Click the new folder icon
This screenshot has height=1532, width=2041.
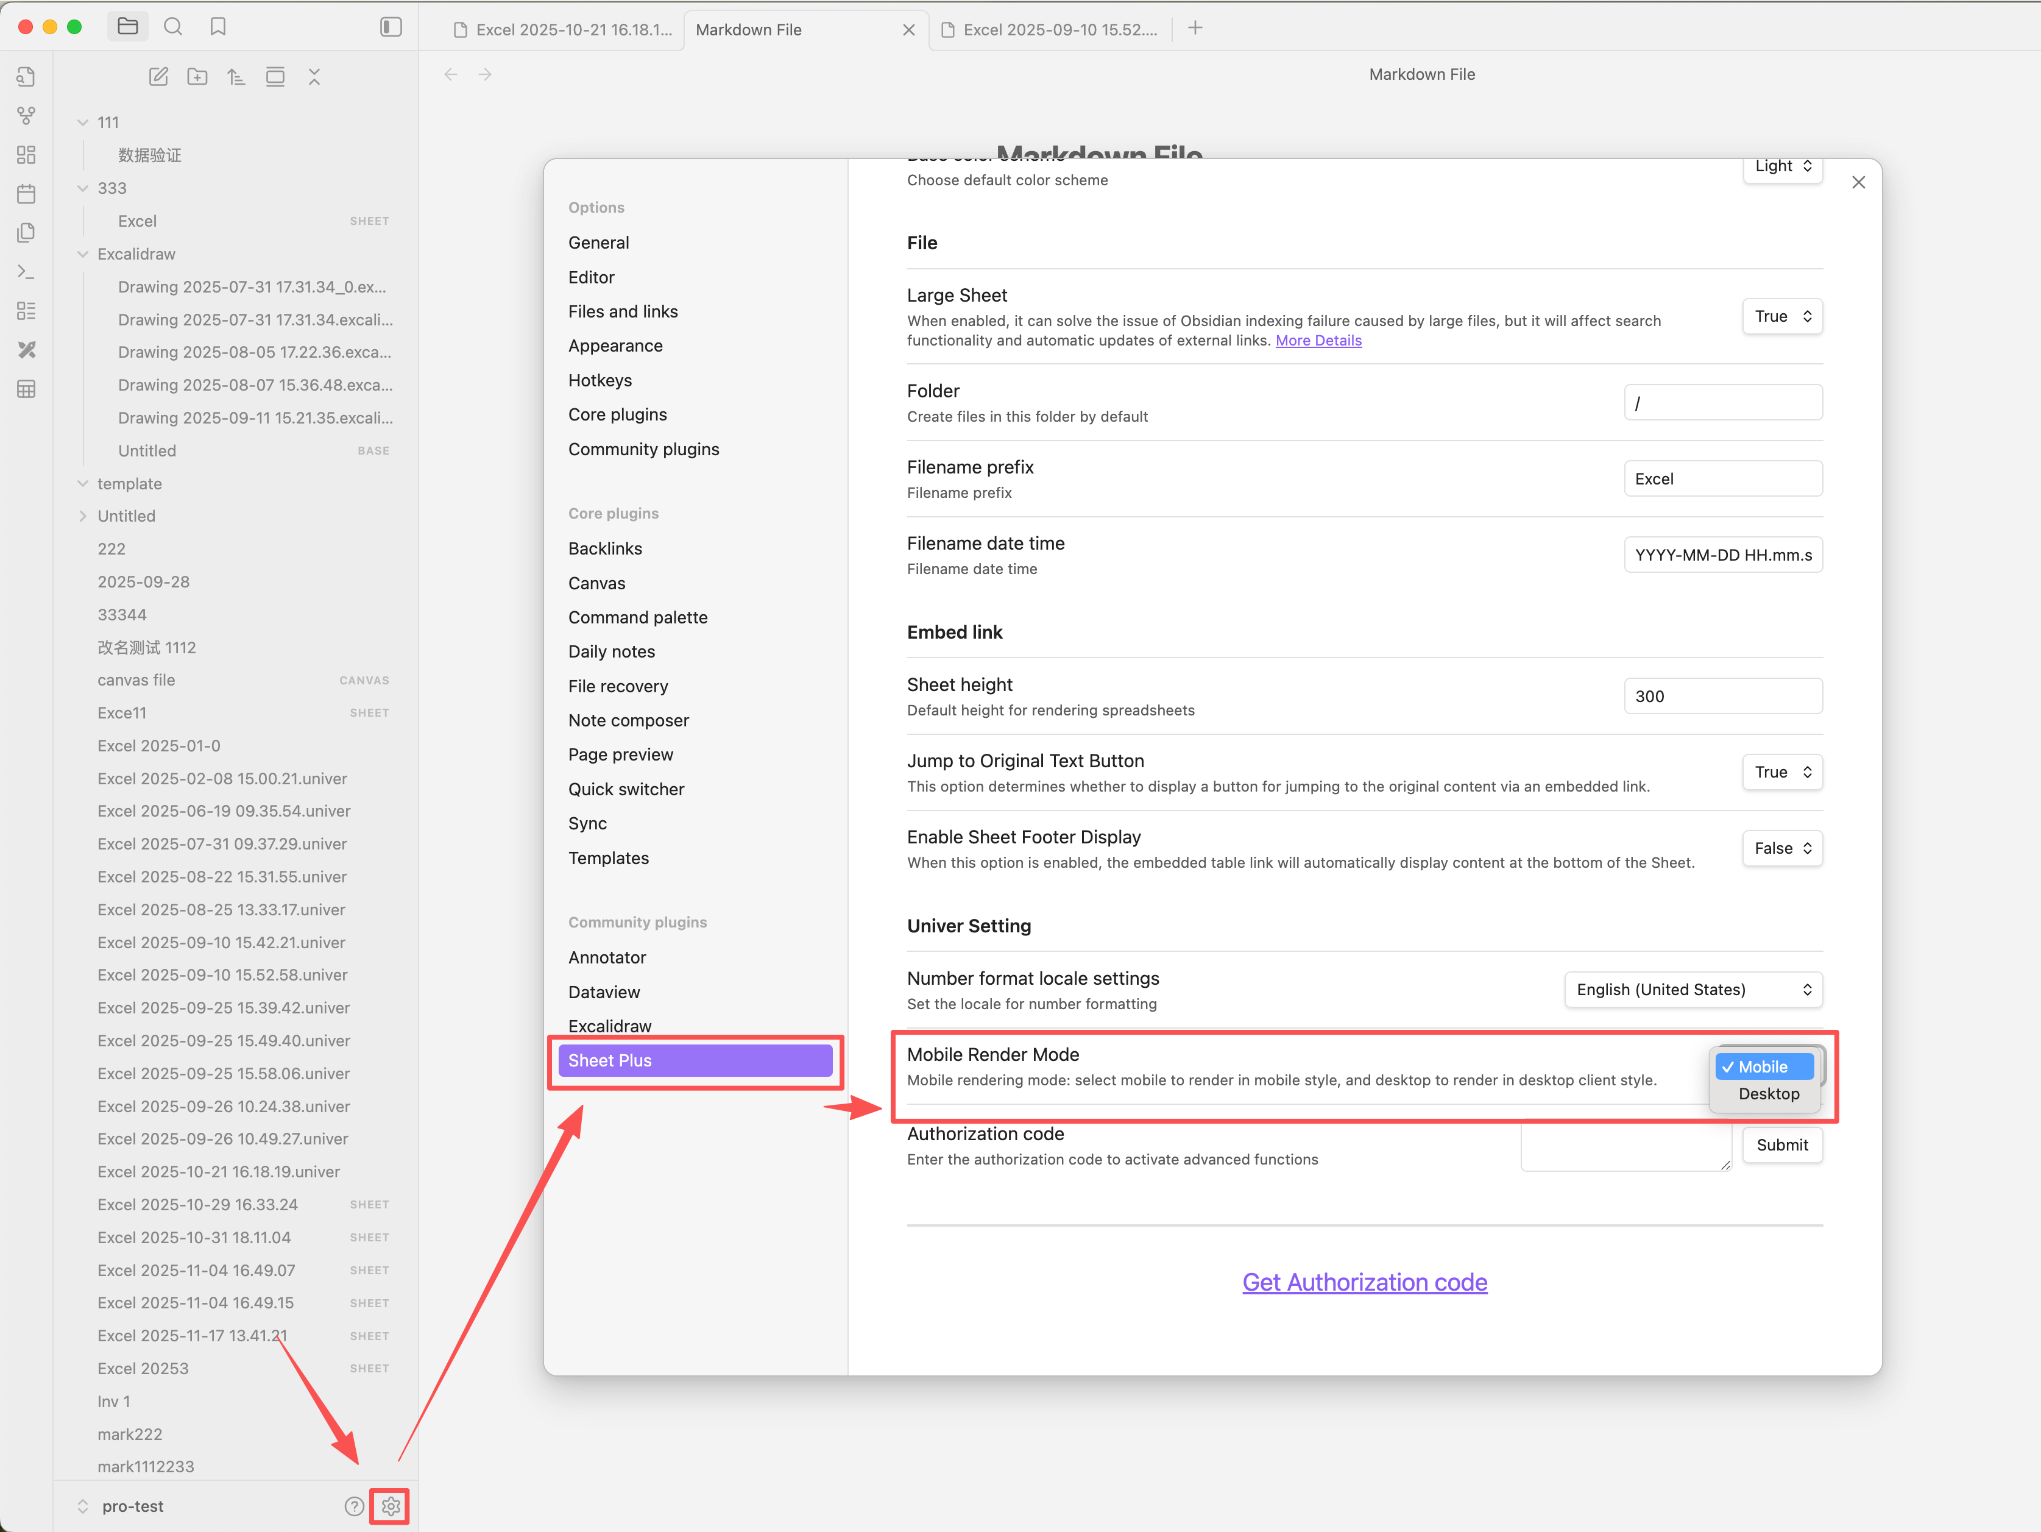pyautogui.click(x=197, y=77)
